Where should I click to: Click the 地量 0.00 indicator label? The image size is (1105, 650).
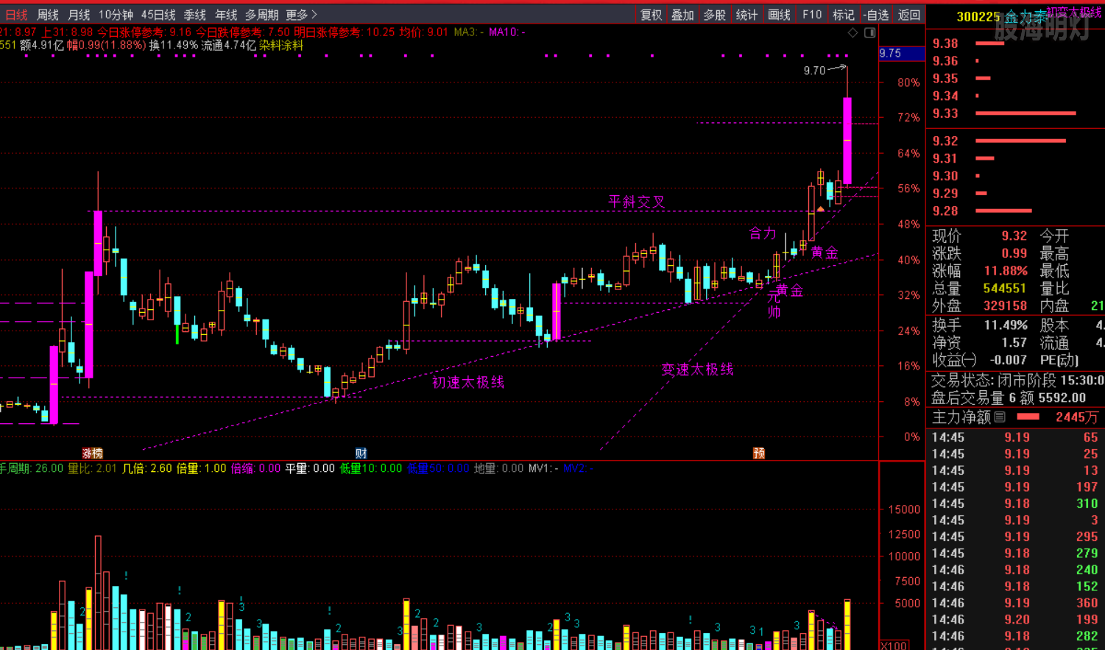[498, 468]
